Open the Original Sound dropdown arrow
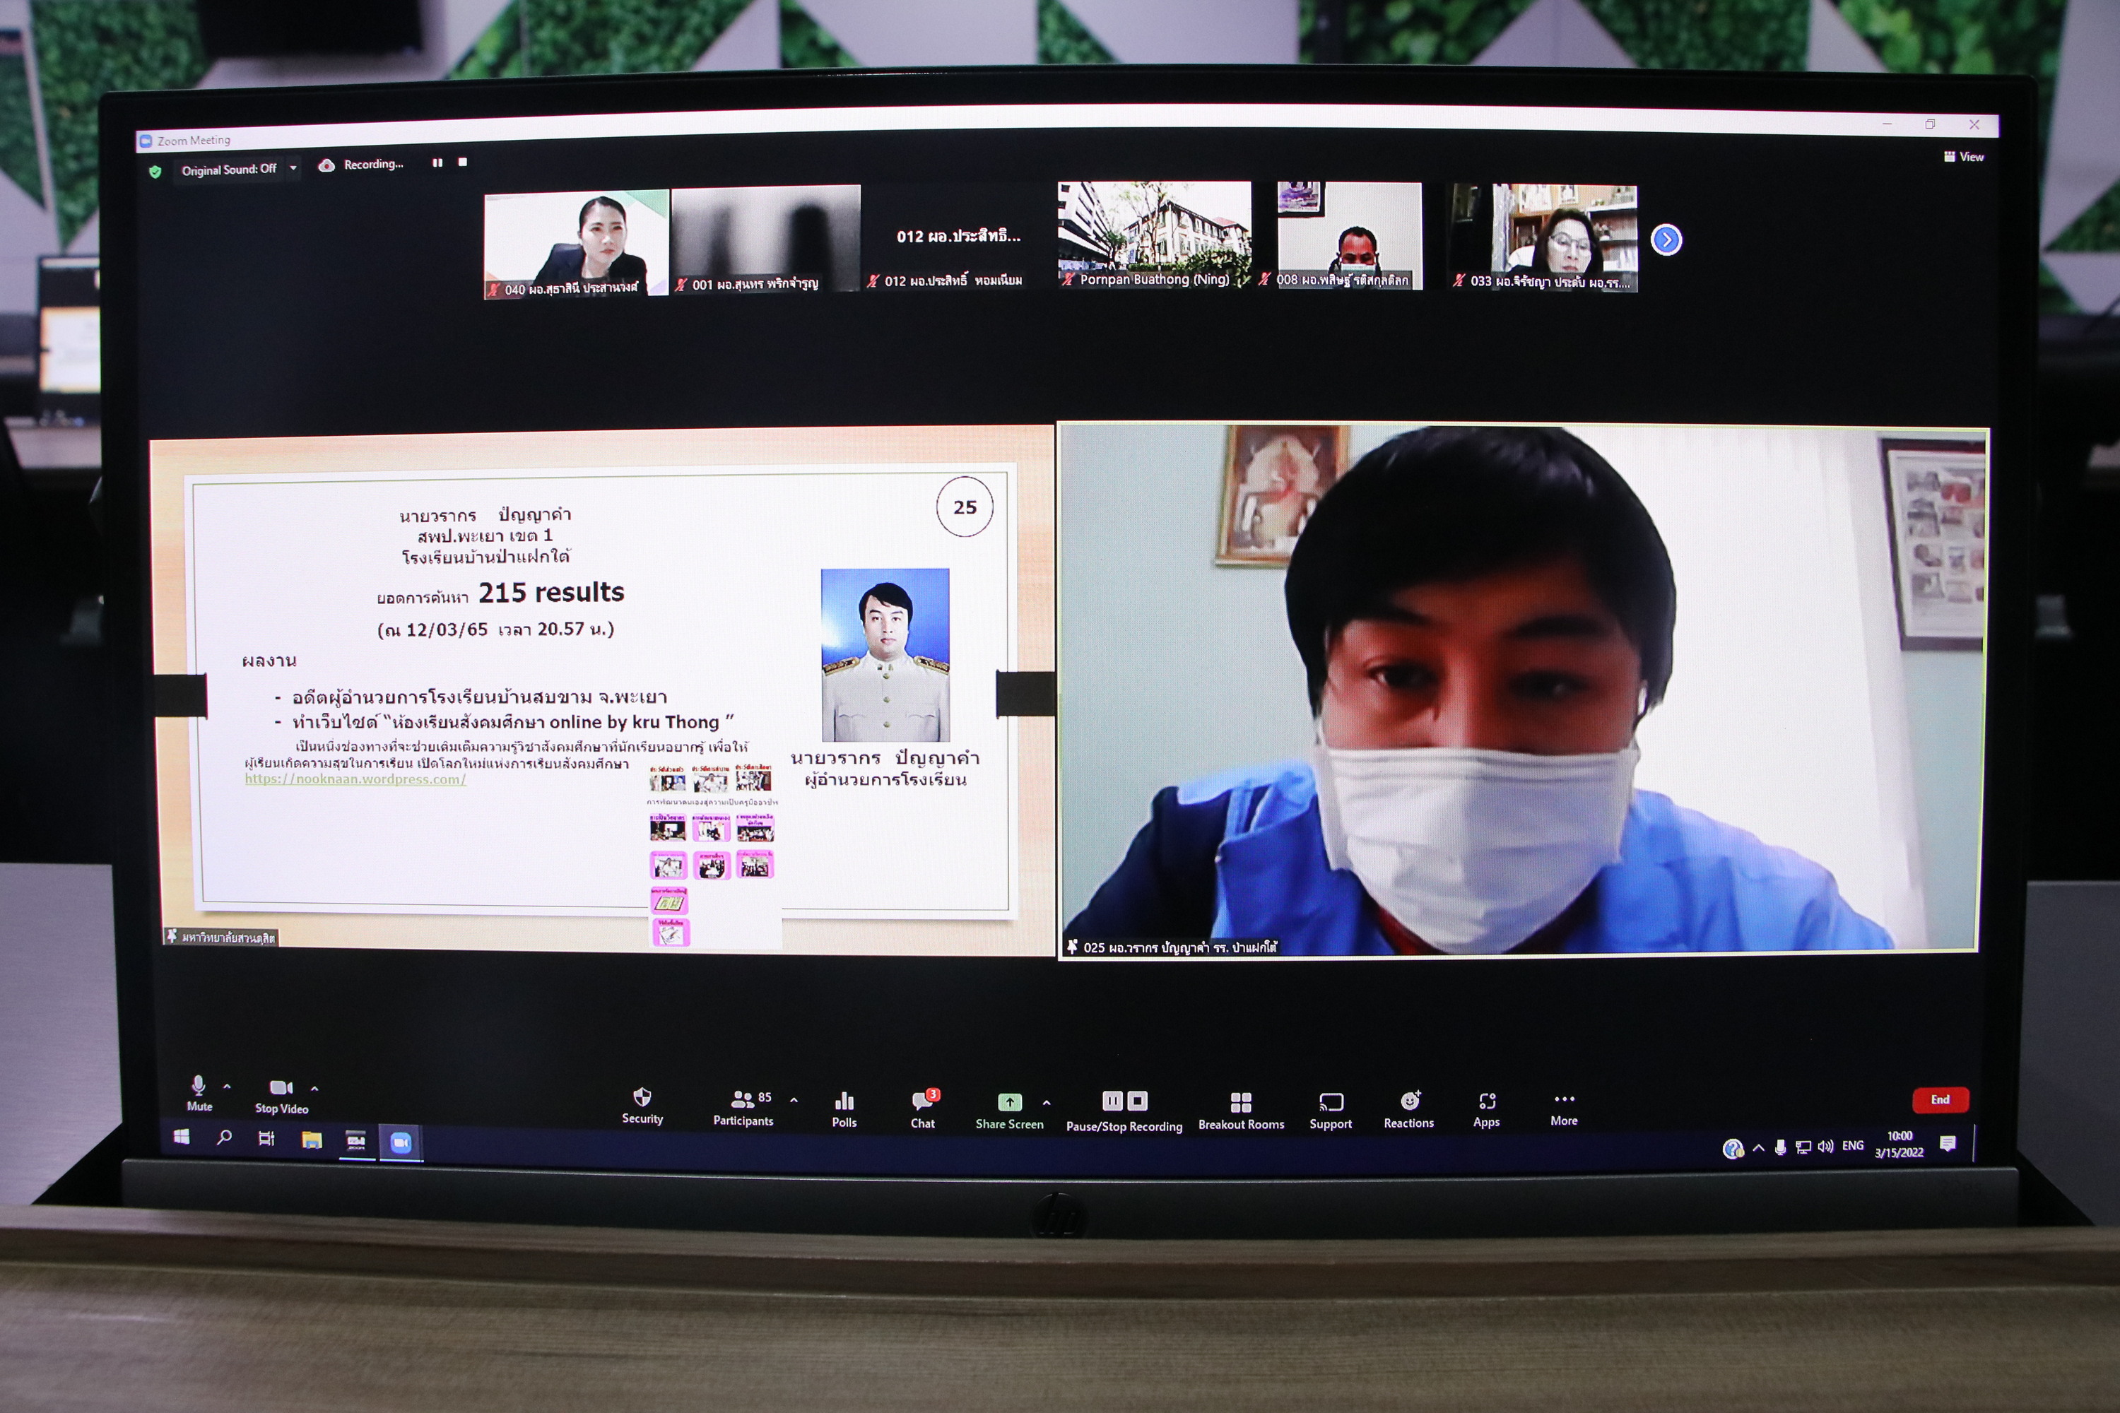The image size is (2120, 1413). pyautogui.click(x=293, y=169)
